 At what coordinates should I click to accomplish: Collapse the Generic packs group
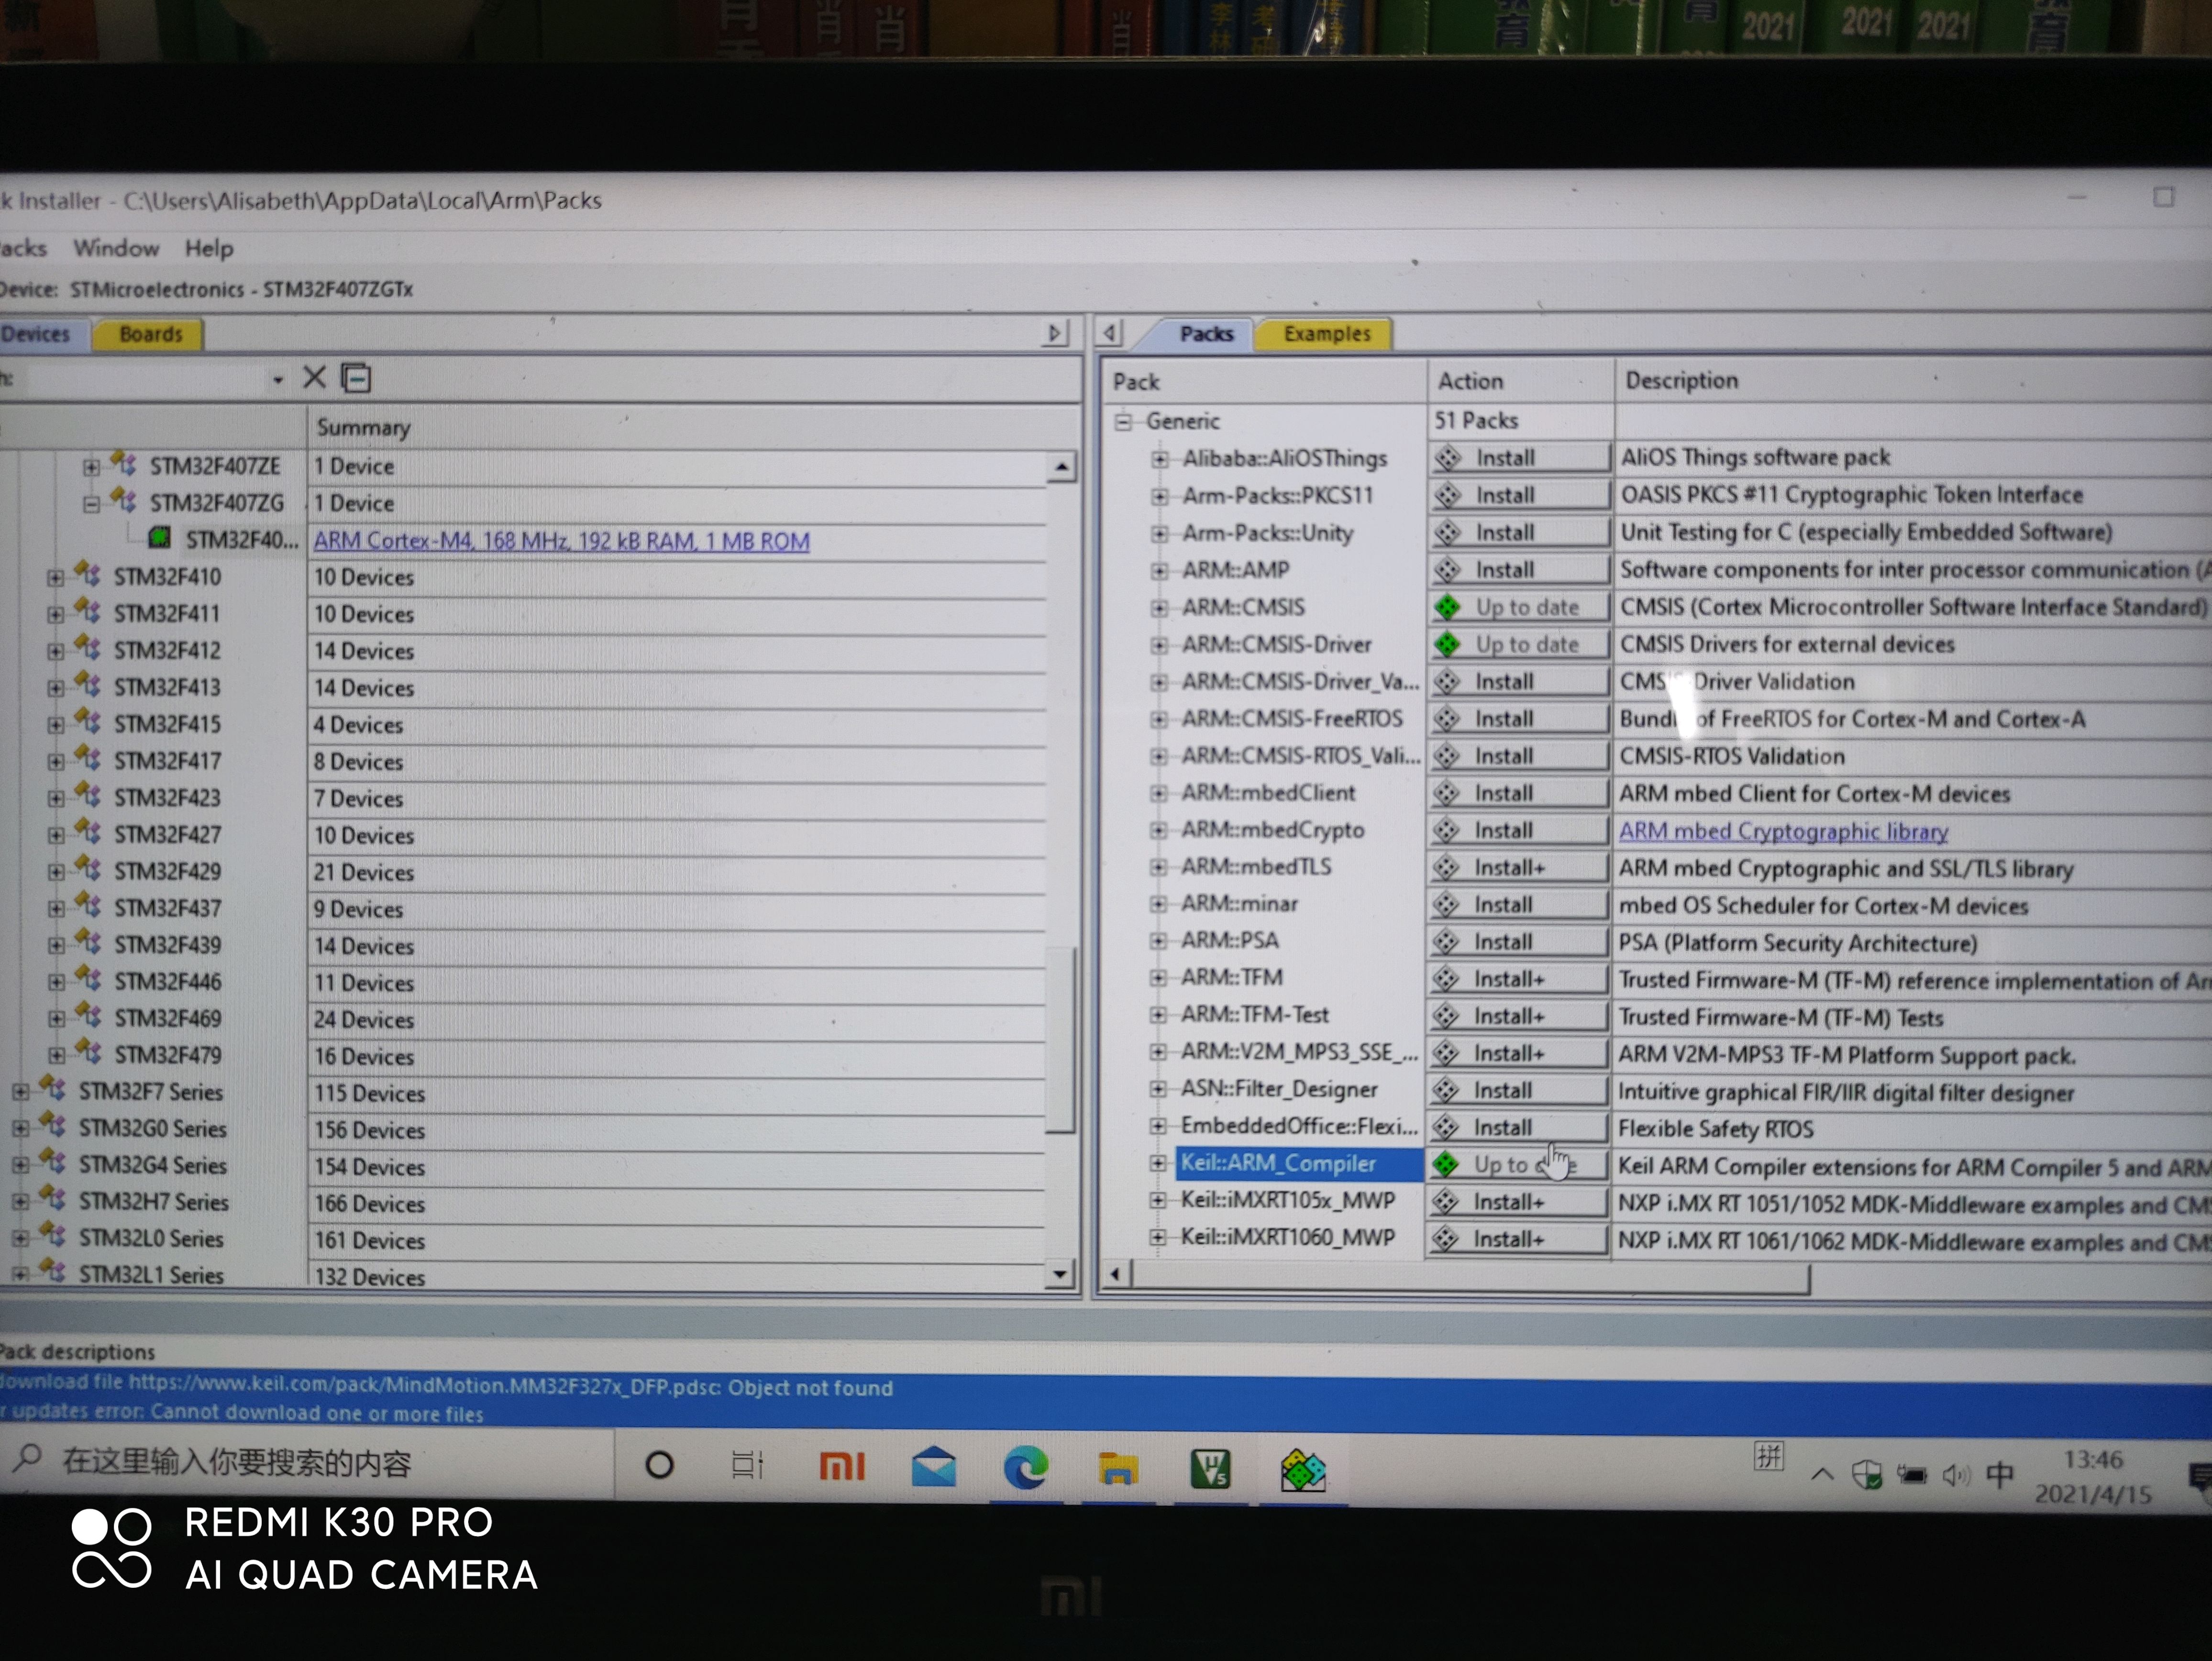pyautogui.click(x=1123, y=421)
